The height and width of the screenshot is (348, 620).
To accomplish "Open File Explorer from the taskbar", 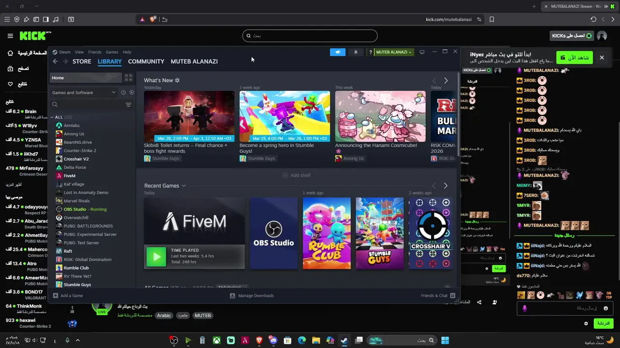I will pyautogui.click(x=316, y=340).
